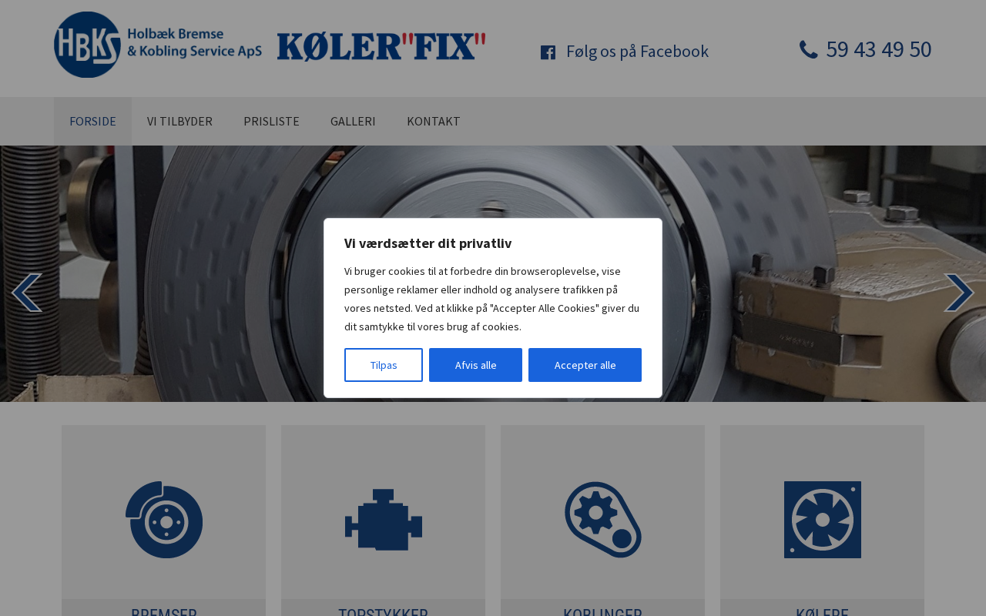Click Tilpas to customize cookies
Screen dimensions: 986x616
click(x=384, y=365)
